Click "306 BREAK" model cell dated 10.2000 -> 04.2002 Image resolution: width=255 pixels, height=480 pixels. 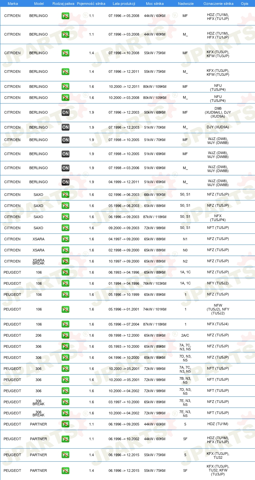coord(38,413)
